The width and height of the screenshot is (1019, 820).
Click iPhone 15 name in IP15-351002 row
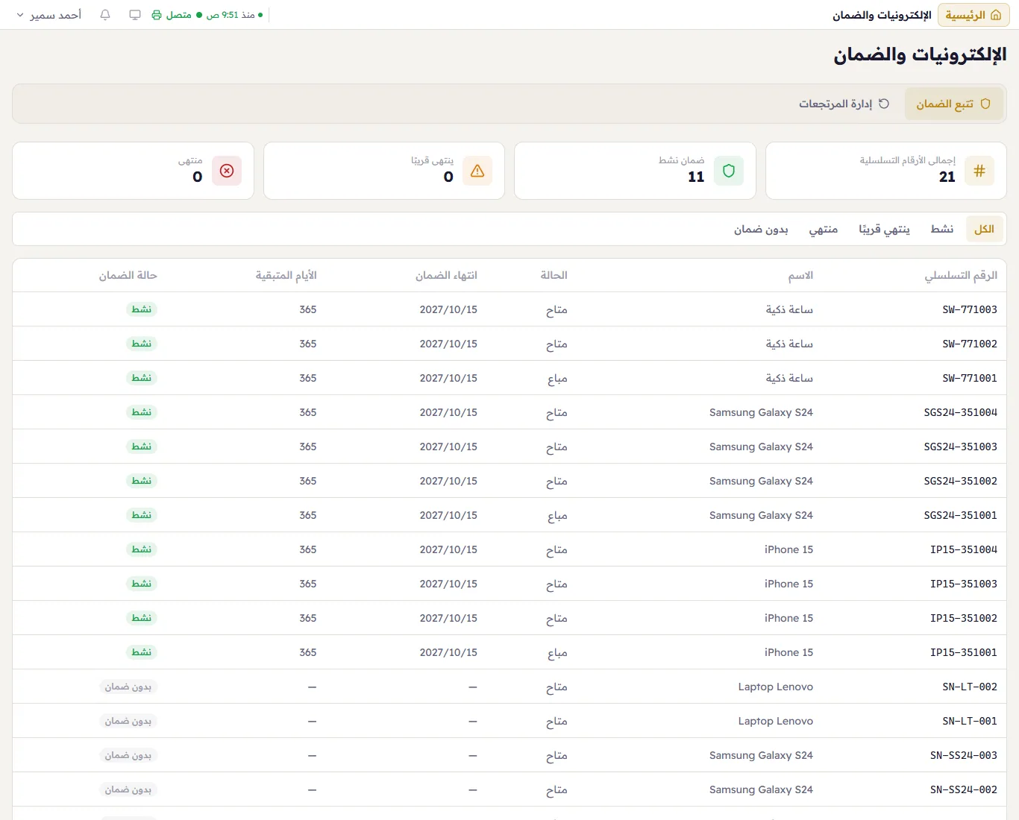pos(788,618)
